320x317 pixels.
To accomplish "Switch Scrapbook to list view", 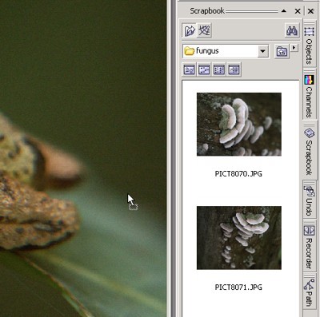I will (219, 69).
